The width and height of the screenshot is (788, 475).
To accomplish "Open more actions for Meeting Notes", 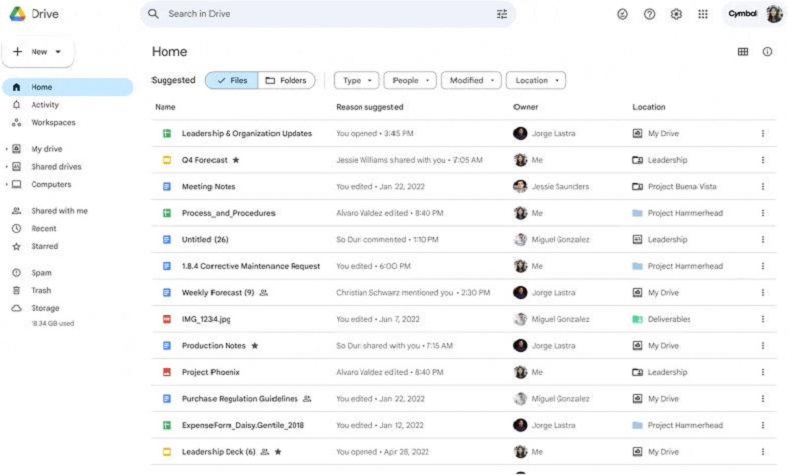I will (x=762, y=187).
